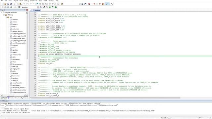Select config.h in project tree
Image resolution: width=212 pixels, height=119 pixels.
(x=15, y=78)
